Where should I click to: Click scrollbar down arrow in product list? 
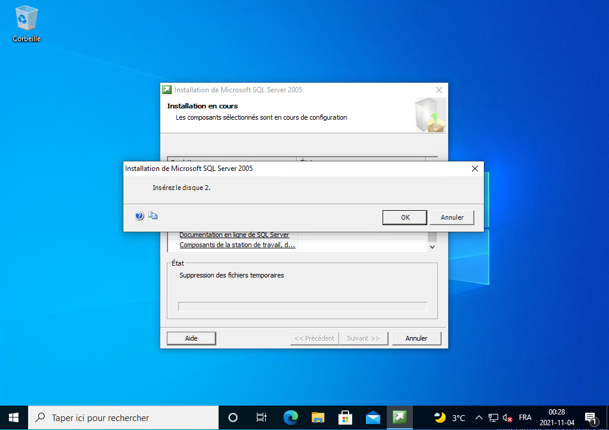click(x=433, y=246)
